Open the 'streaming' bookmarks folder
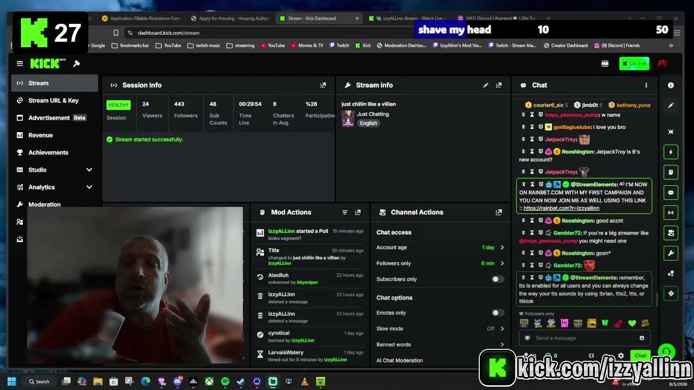The width and height of the screenshot is (694, 390). pyautogui.click(x=240, y=45)
